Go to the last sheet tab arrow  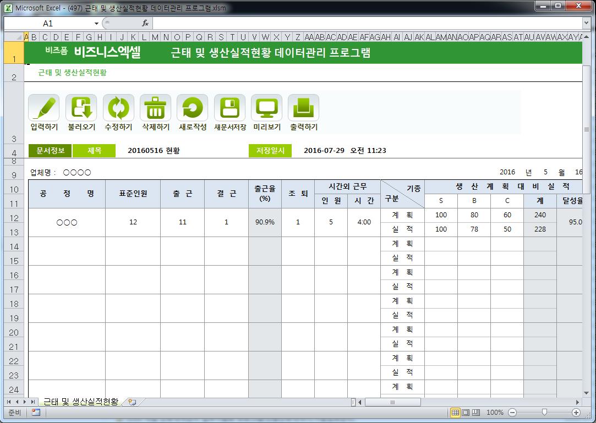tap(33, 402)
